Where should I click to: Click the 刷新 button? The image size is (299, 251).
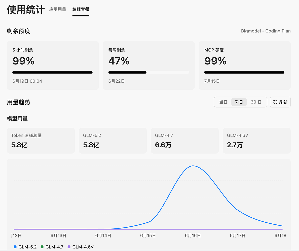coord(280,102)
